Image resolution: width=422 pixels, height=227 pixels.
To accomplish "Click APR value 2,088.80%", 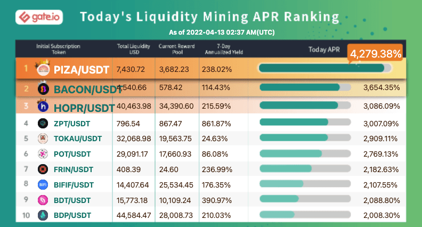I will [x=382, y=200].
